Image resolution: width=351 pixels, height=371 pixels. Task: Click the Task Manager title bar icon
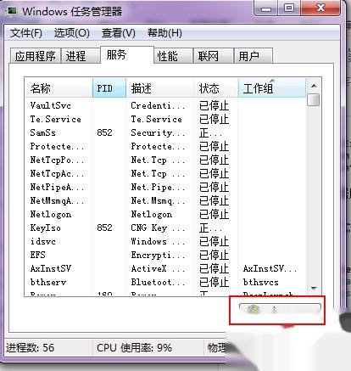pyautogui.click(x=12, y=12)
